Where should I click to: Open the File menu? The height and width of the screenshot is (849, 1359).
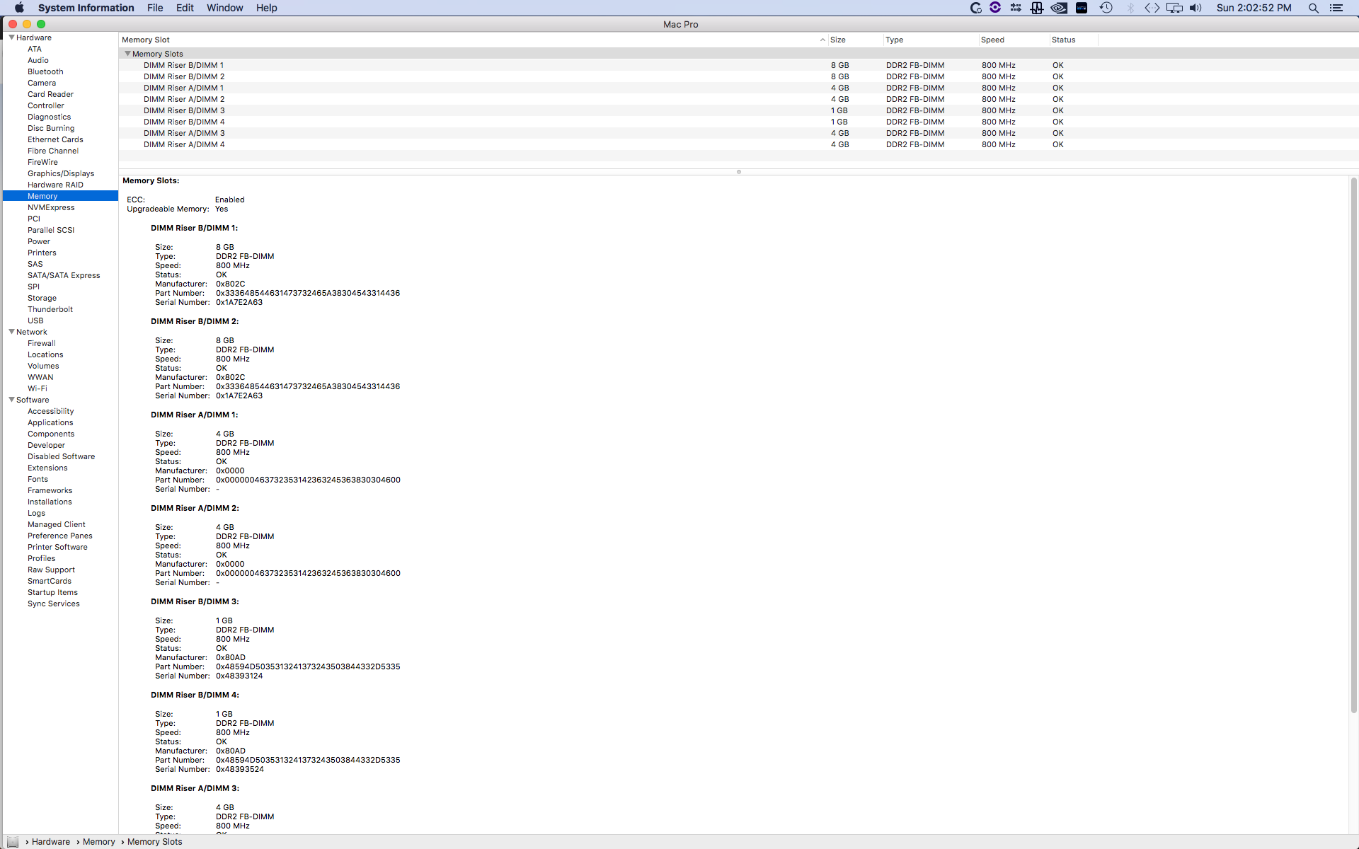click(155, 8)
